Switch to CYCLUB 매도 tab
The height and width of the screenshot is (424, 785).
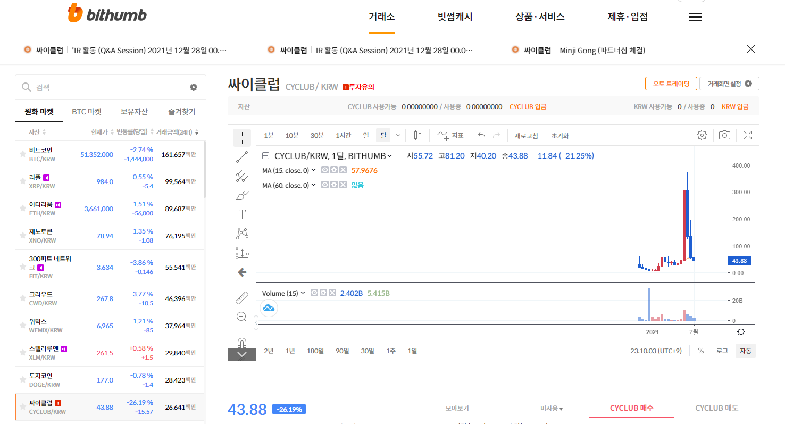click(716, 408)
